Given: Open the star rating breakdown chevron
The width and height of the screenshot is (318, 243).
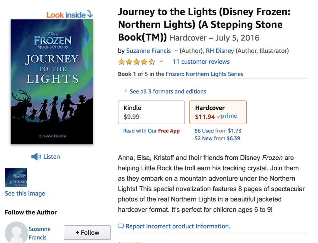Looking at the screenshot, I should click(161, 62).
